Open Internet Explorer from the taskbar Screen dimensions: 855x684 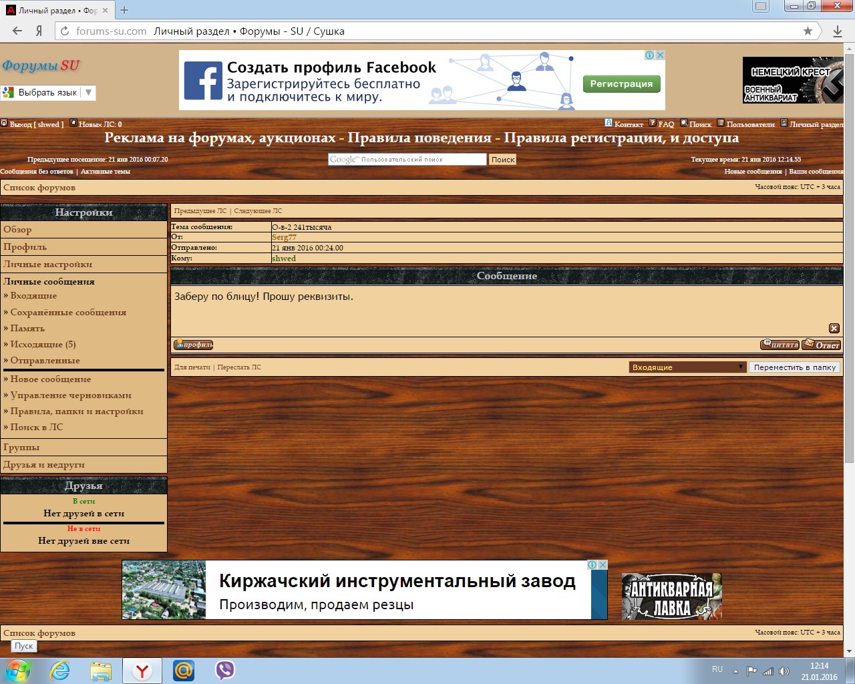[x=60, y=670]
